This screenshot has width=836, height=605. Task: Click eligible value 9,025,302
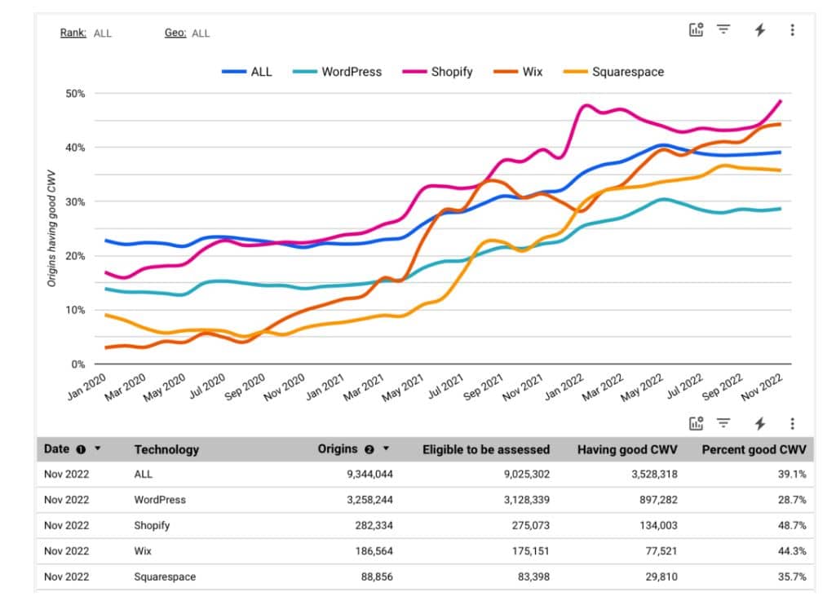point(527,474)
